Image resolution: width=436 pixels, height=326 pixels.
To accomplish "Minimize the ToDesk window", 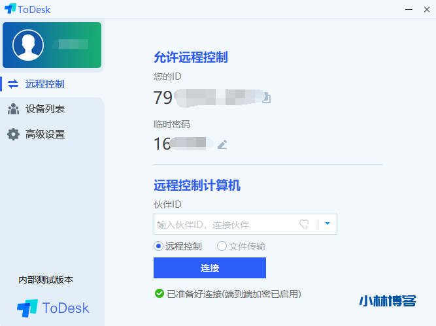I will click(x=390, y=9).
